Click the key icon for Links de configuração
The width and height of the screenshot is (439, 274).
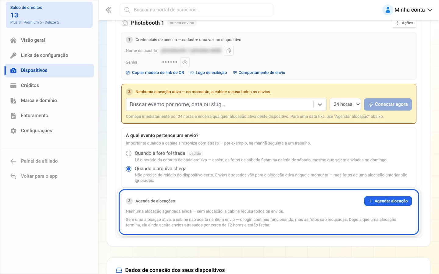(13, 55)
